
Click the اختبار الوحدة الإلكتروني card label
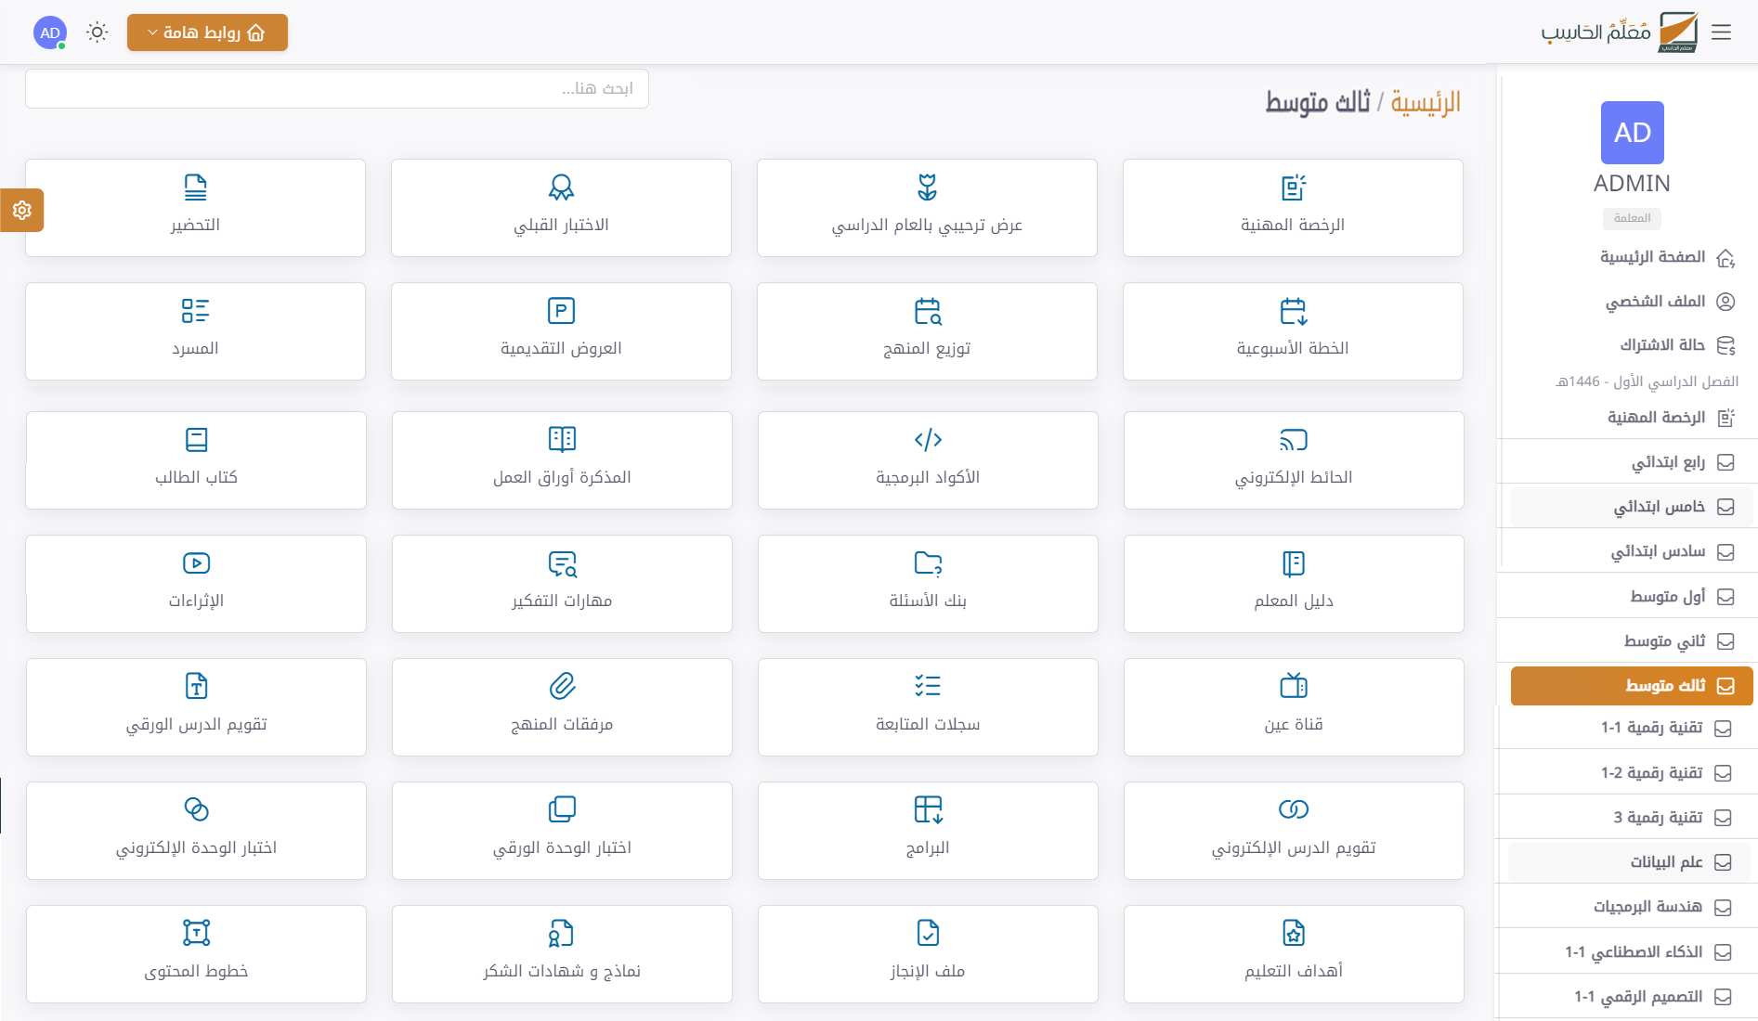[x=196, y=847]
